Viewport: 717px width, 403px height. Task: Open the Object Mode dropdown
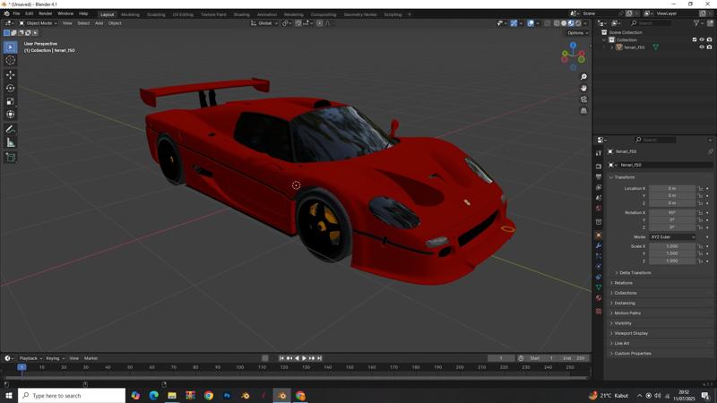click(38, 23)
